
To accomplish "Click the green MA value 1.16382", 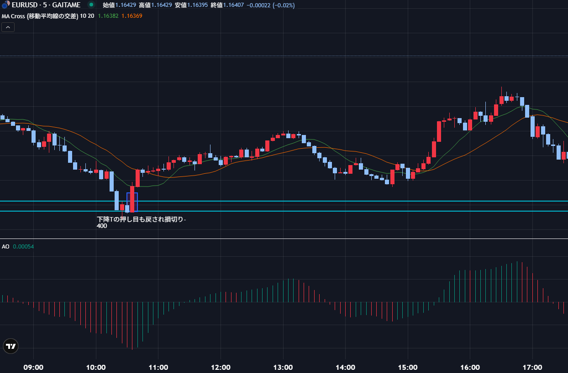I will click(108, 16).
